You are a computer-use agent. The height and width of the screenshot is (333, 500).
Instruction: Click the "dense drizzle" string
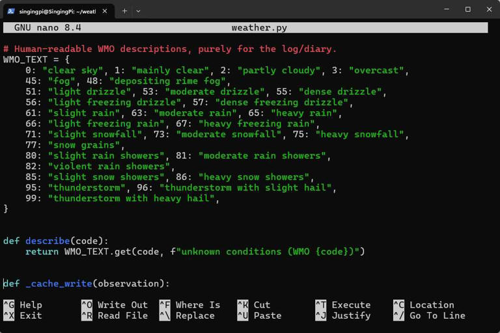340,92
